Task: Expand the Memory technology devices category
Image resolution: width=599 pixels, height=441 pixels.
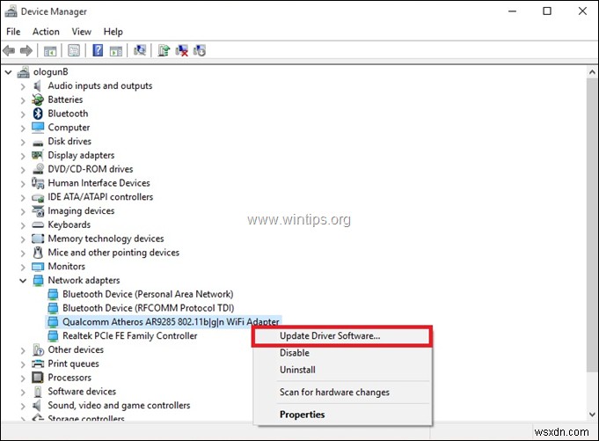Action: 23,239
